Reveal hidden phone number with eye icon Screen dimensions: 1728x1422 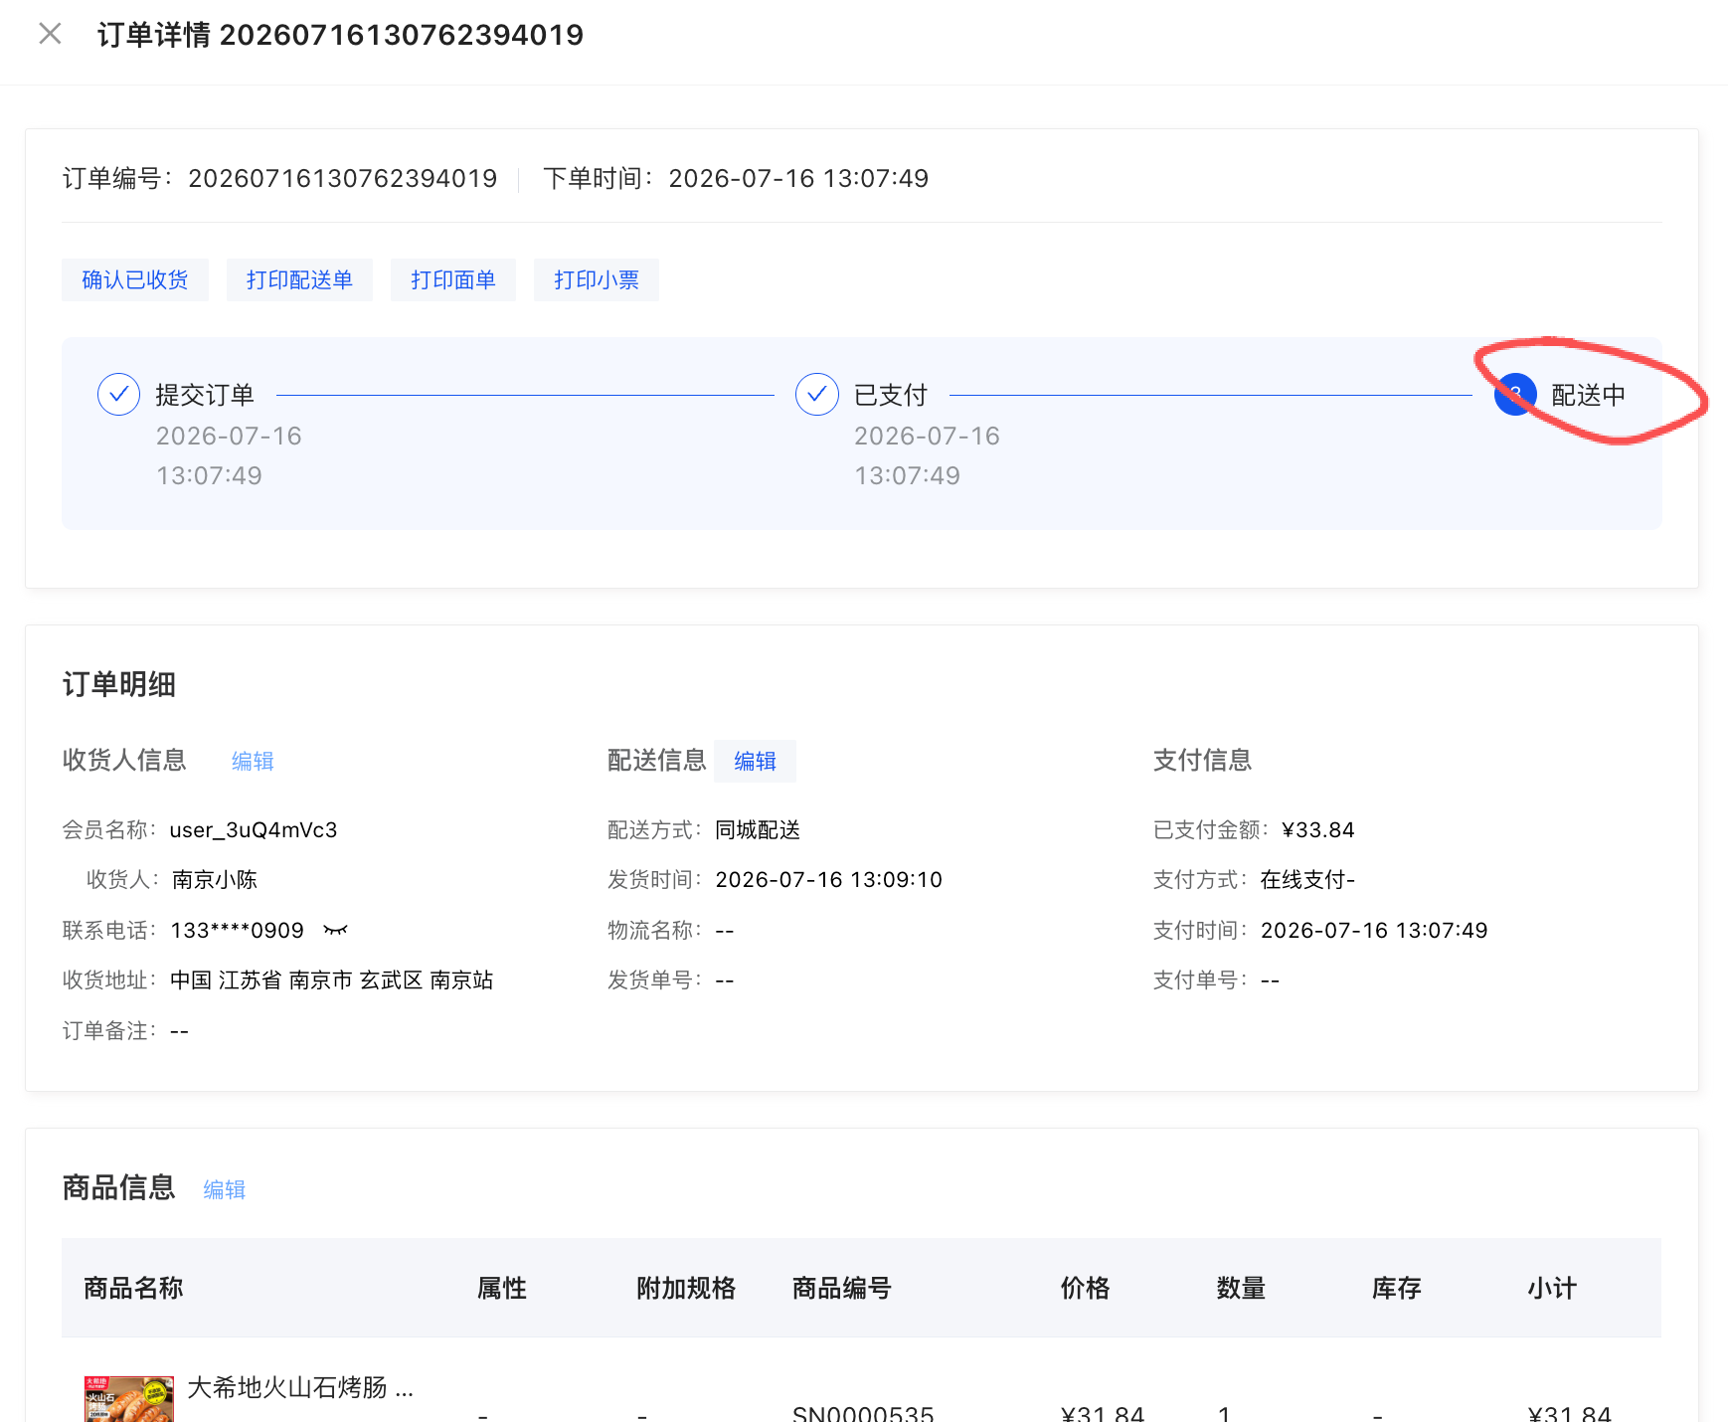coord(335,931)
